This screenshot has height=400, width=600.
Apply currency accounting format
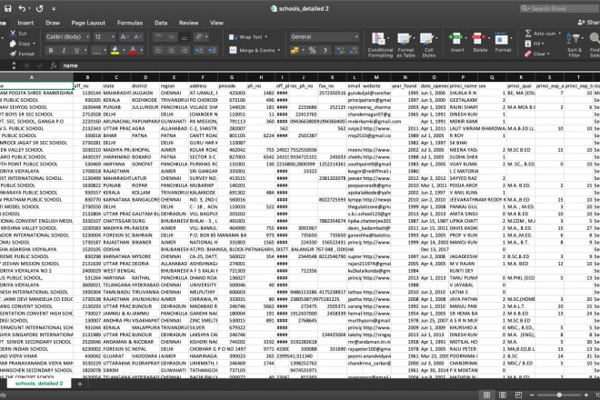click(295, 50)
